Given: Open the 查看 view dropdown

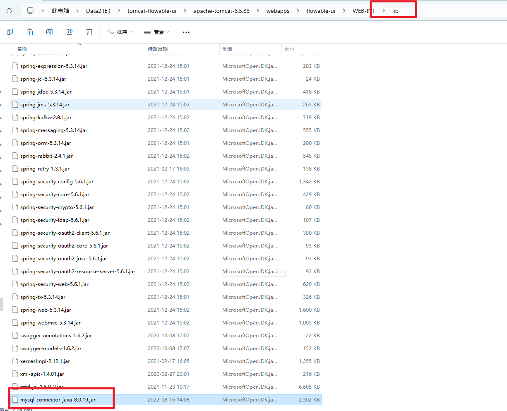Looking at the screenshot, I should coord(156,32).
